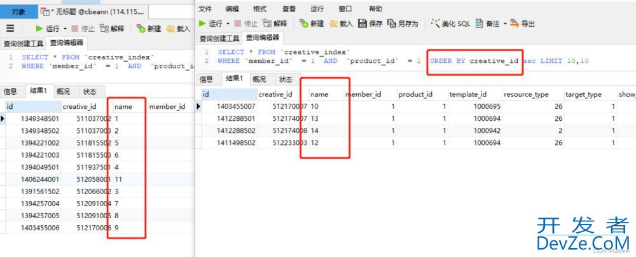Image resolution: width=636 pixels, height=257 pixels.
Task: Sort by id column in left window
Action: click(33, 107)
